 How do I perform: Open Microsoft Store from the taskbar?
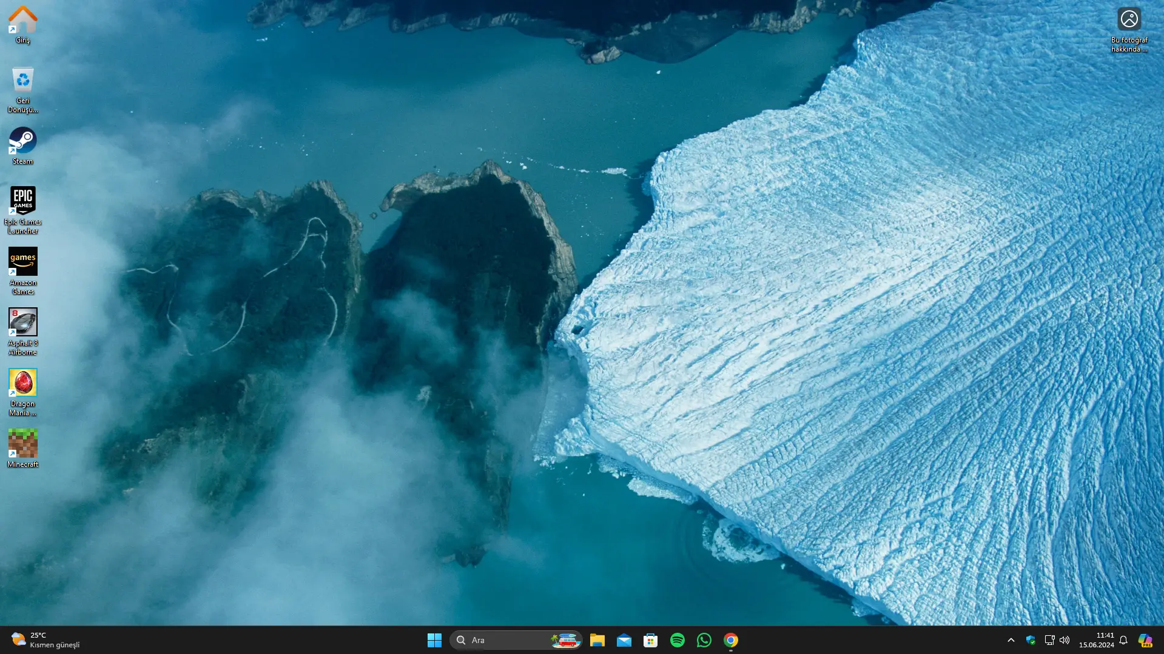(650, 640)
